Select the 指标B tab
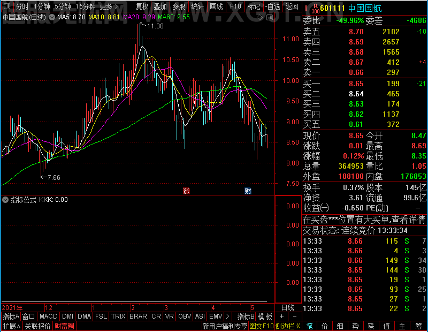This screenshot has height=332, width=428. pos(246,316)
